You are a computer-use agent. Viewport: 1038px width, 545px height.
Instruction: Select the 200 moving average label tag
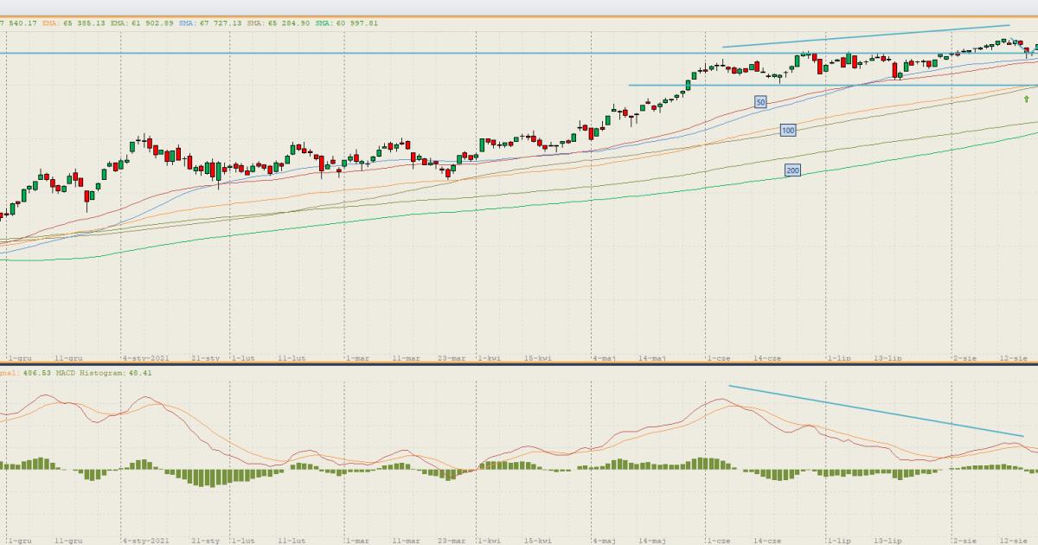(x=792, y=170)
